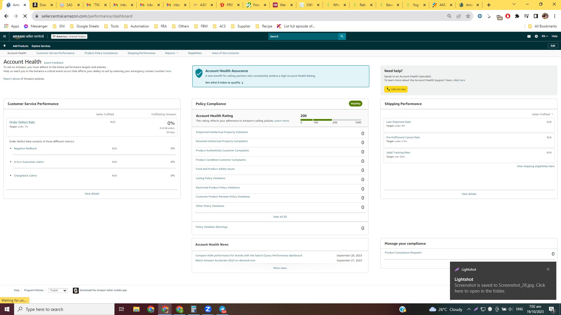Open the Shipping Performance tab
561x315 pixels.
click(141, 53)
